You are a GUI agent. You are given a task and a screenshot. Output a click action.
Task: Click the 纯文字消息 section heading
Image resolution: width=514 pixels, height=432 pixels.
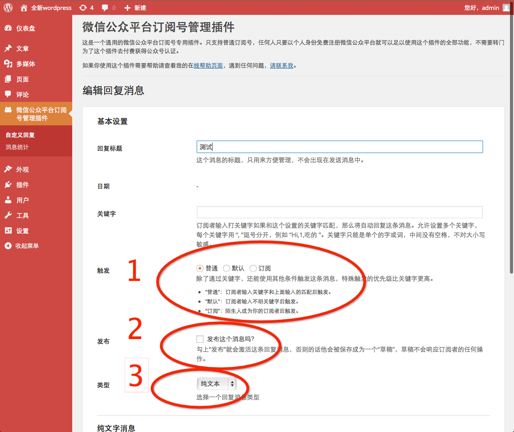coord(116,428)
